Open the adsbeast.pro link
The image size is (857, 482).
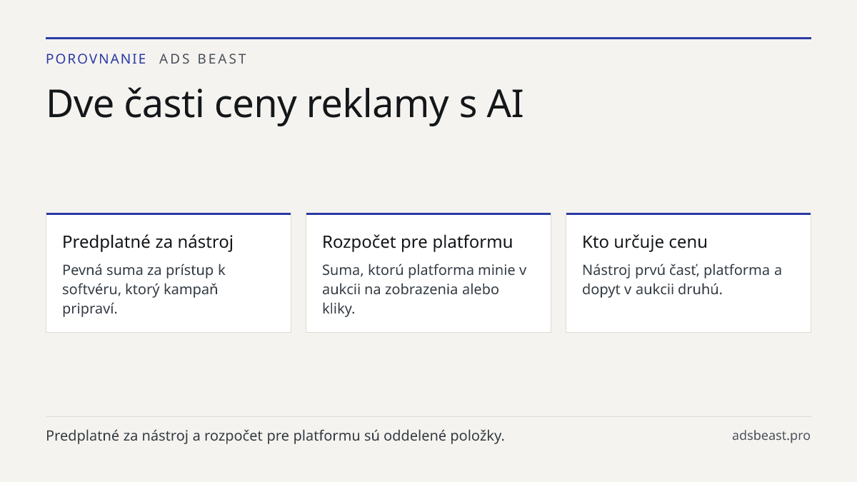click(771, 436)
